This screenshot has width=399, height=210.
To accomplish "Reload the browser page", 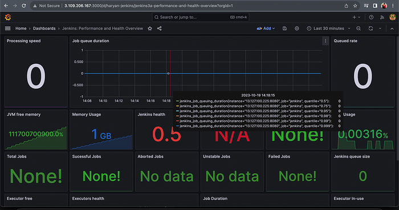I will tap(24, 6).
